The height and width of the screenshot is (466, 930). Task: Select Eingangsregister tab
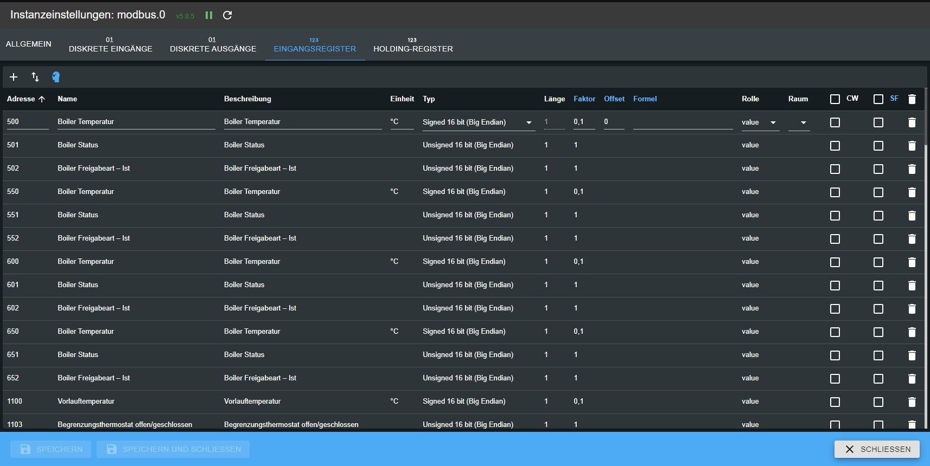tap(315, 44)
